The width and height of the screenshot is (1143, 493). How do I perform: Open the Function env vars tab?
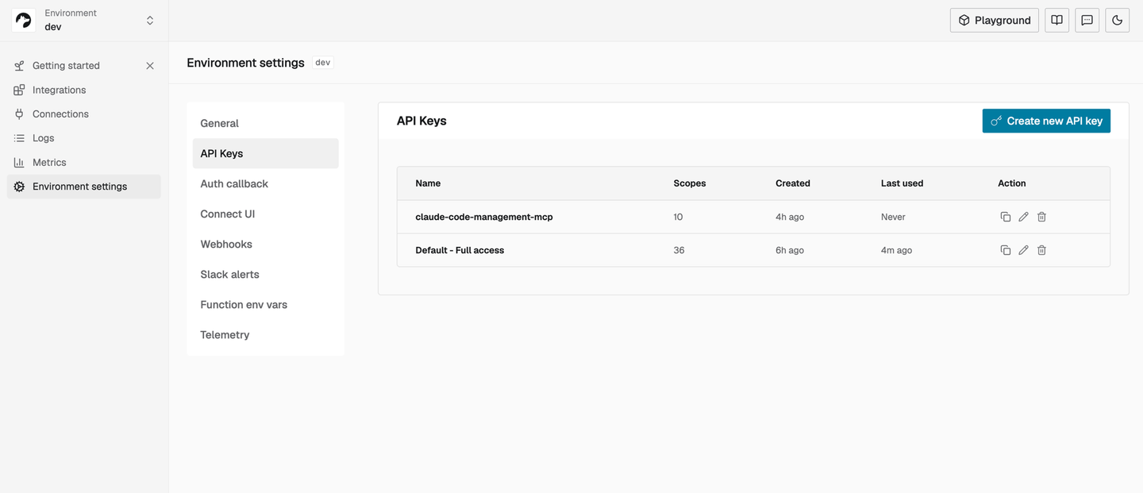tap(266, 304)
